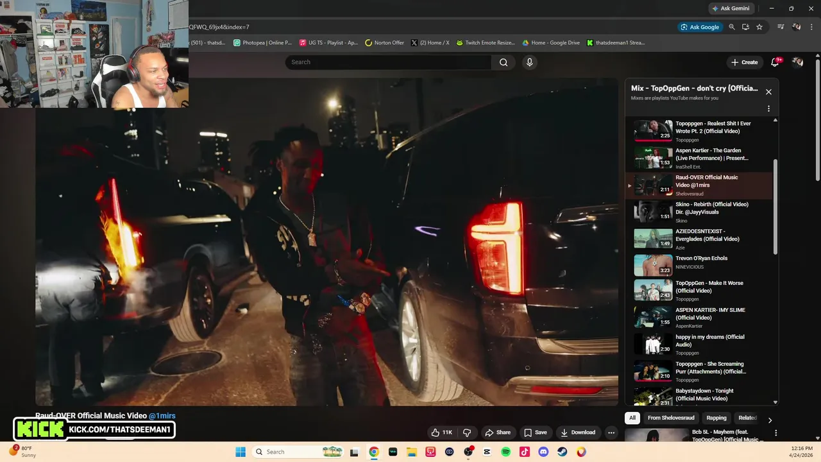Open Task View on taskbar
This screenshot has height=462, width=821.
pyautogui.click(x=354, y=452)
